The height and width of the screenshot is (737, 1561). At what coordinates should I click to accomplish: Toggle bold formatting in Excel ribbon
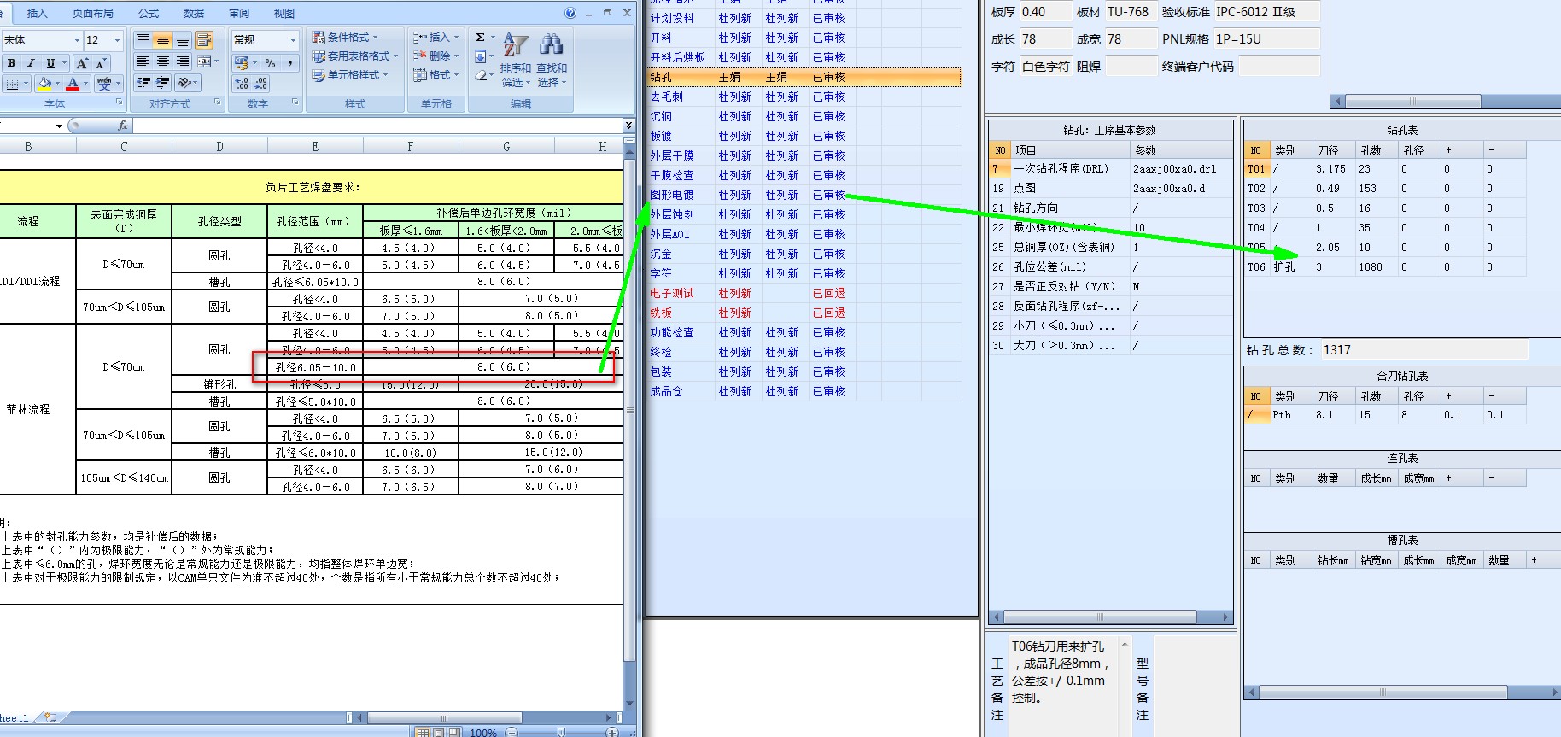pos(11,63)
